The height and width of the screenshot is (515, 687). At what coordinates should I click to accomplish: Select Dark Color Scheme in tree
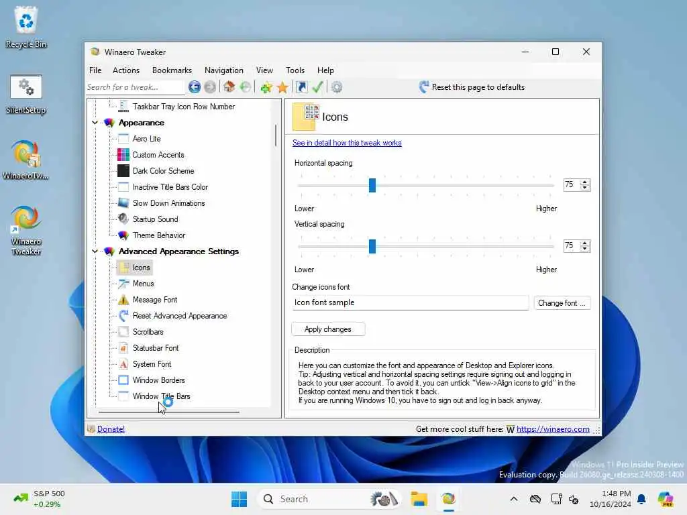click(163, 171)
